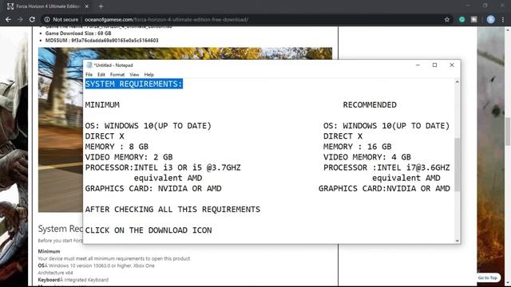Open the Chrome three-dot menu

pyautogui.click(x=503, y=19)
